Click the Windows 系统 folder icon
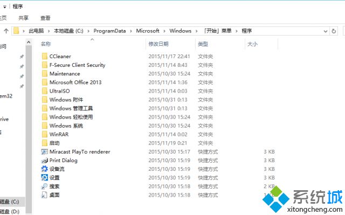345x215 pixels. pyautogui.click(x=44, y=126)
